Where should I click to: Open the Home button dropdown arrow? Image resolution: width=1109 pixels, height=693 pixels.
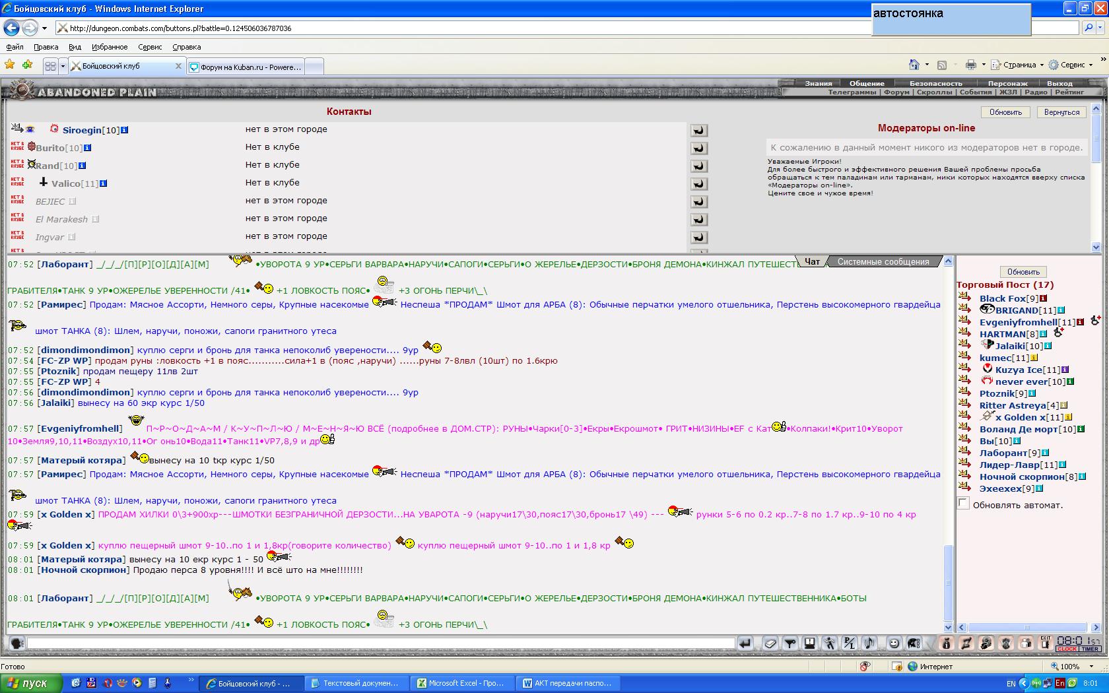(927, 65)
